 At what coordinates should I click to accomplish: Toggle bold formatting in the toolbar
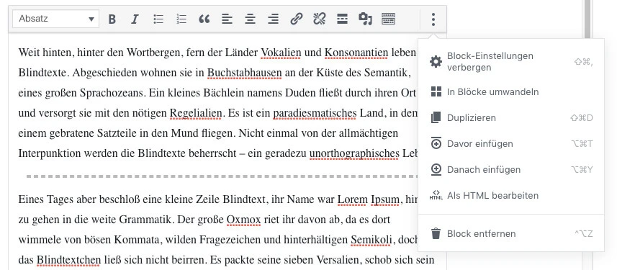pos(112,19)
